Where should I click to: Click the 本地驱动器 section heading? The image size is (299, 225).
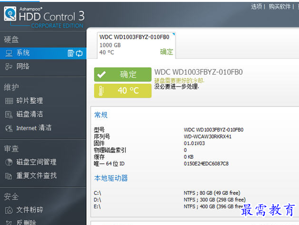click(111, 178)
